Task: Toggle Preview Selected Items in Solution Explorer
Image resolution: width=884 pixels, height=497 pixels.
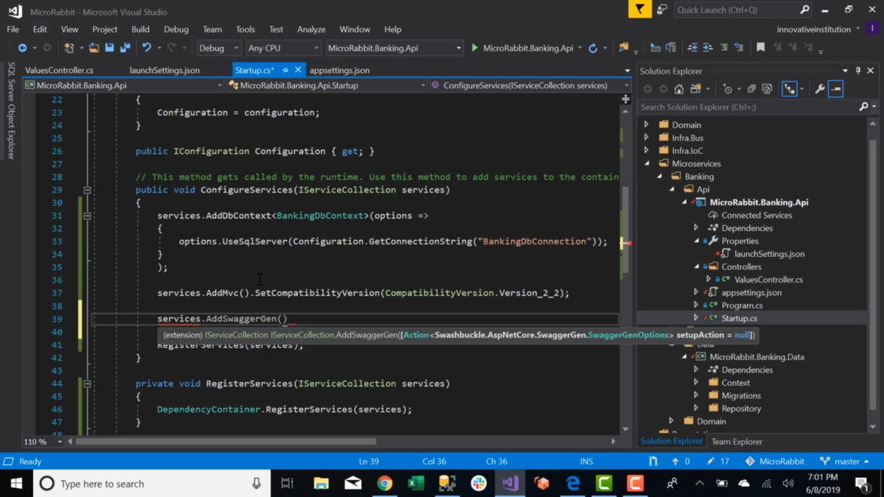Action: 835,89
